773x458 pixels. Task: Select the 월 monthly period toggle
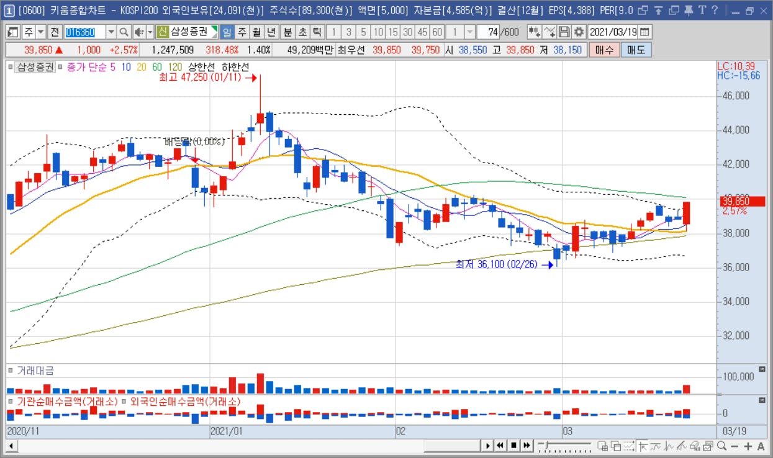[256, 32]
